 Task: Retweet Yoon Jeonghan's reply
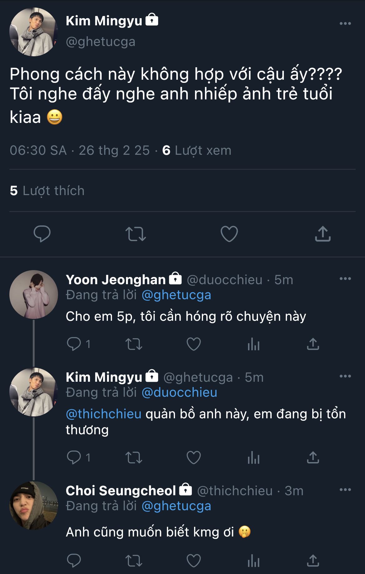(134, 344)
